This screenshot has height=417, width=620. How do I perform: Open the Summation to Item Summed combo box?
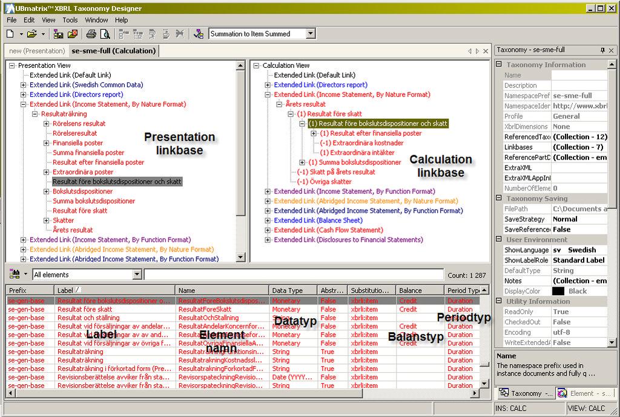pyautogui.click(x=311, y=34)
